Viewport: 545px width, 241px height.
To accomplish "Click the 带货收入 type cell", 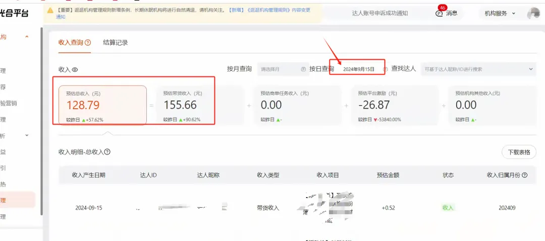I will click(x=268, y=208).
